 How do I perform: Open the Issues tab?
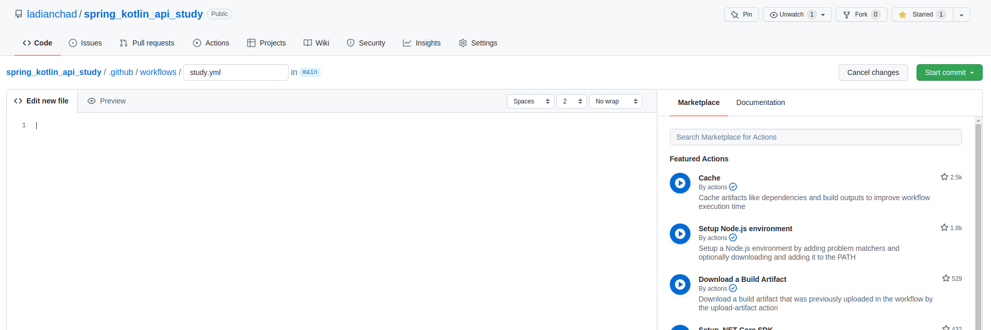tap(85, 43)
